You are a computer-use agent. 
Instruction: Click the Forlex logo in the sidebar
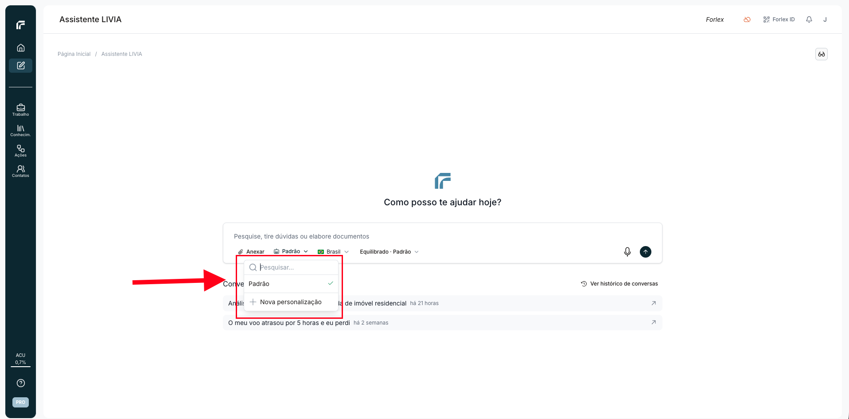[x=20, y=25]
